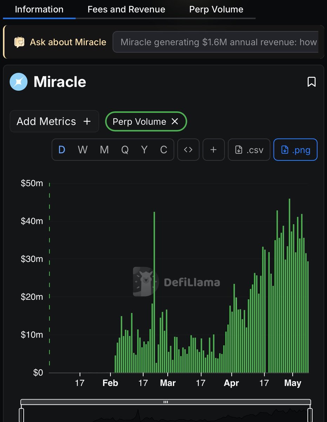Screen dimensions: 327x422
Task: Focus the Miracle annual revenue question field
Action: pos(215,42)
